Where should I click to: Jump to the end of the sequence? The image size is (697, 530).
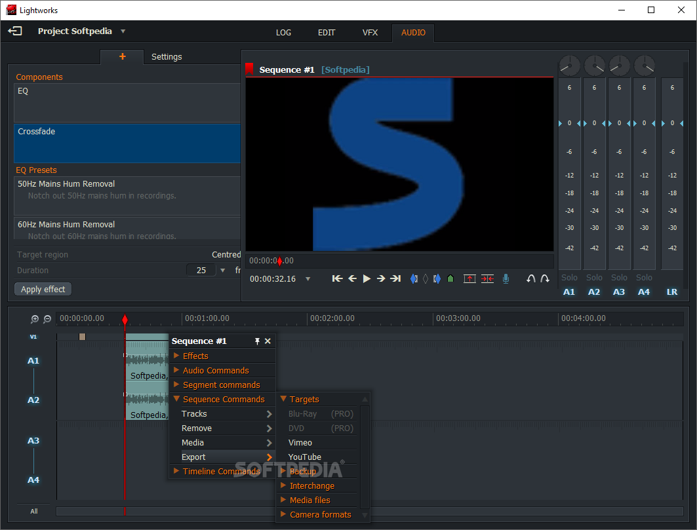pyautogui.click(x=395, y=278)
